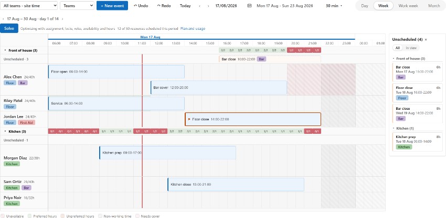Click the New event button
This screenshot has width=446, height=218.
[x=112, y=6]
